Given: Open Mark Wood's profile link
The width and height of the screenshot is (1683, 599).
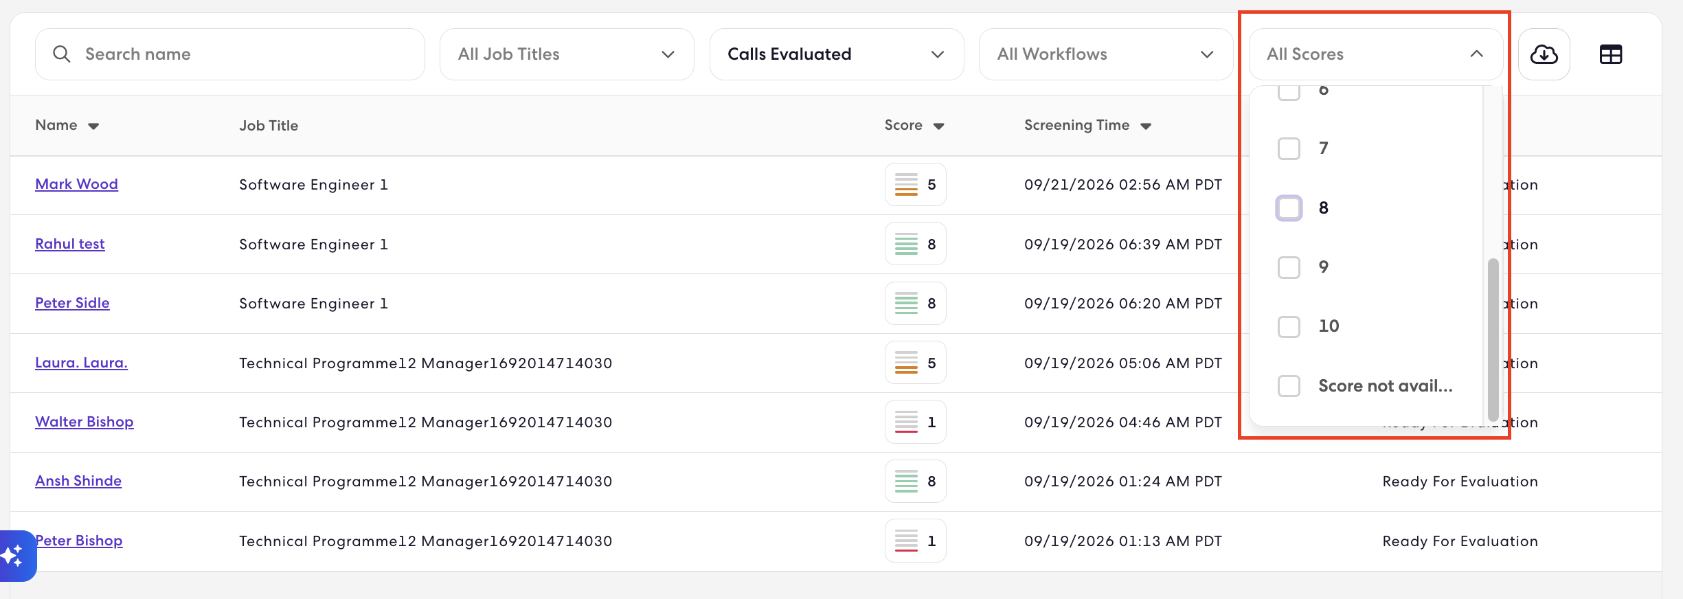Looking at the screenshot, I should 76,184.
